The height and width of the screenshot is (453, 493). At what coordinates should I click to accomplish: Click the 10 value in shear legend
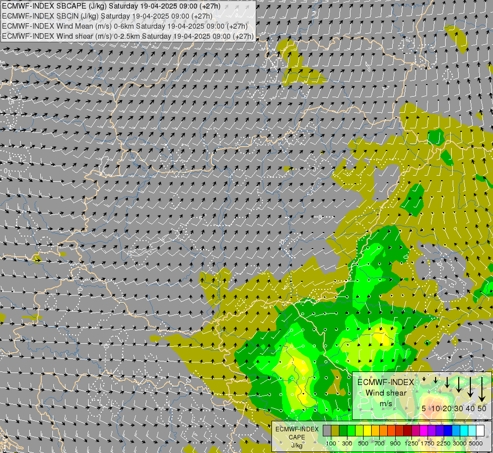436,408
